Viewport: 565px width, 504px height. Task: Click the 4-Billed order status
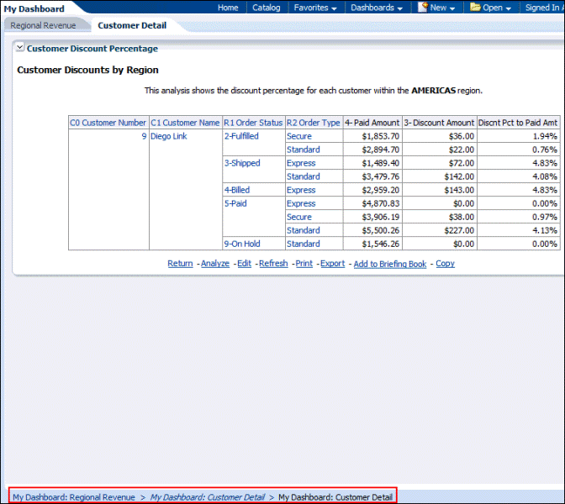[237, 190]
